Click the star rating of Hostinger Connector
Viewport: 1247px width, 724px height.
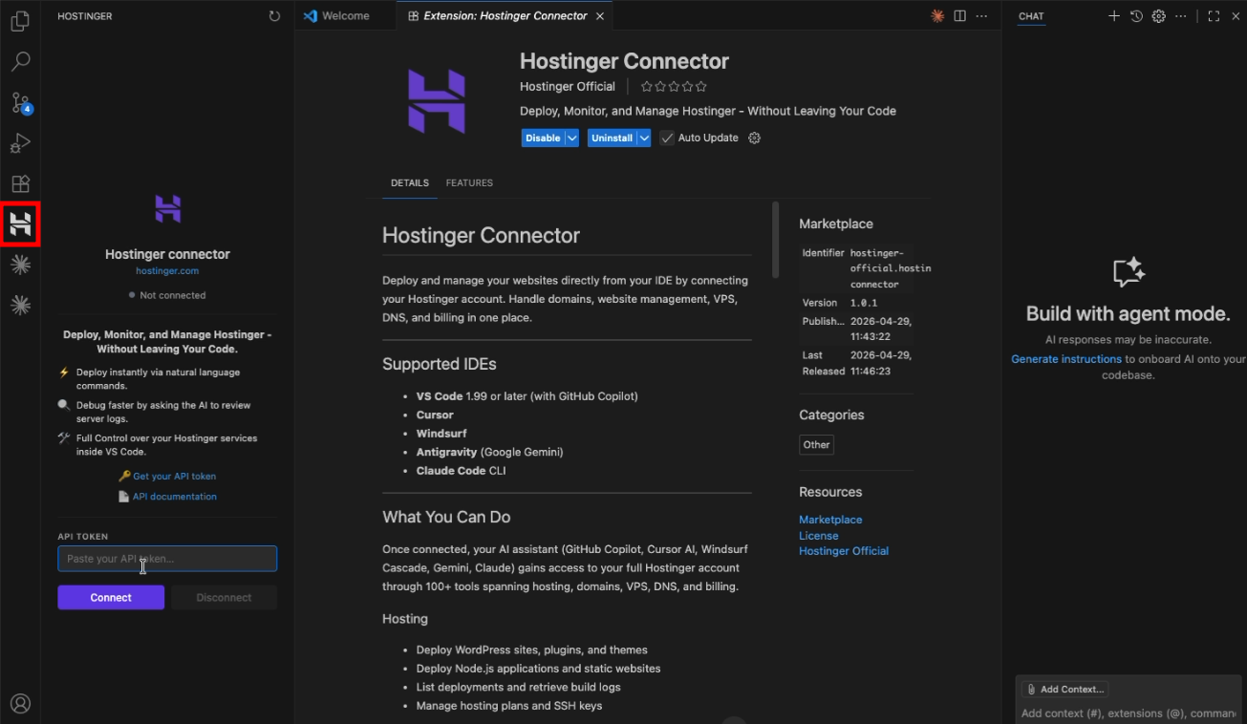tap(674, 87)
